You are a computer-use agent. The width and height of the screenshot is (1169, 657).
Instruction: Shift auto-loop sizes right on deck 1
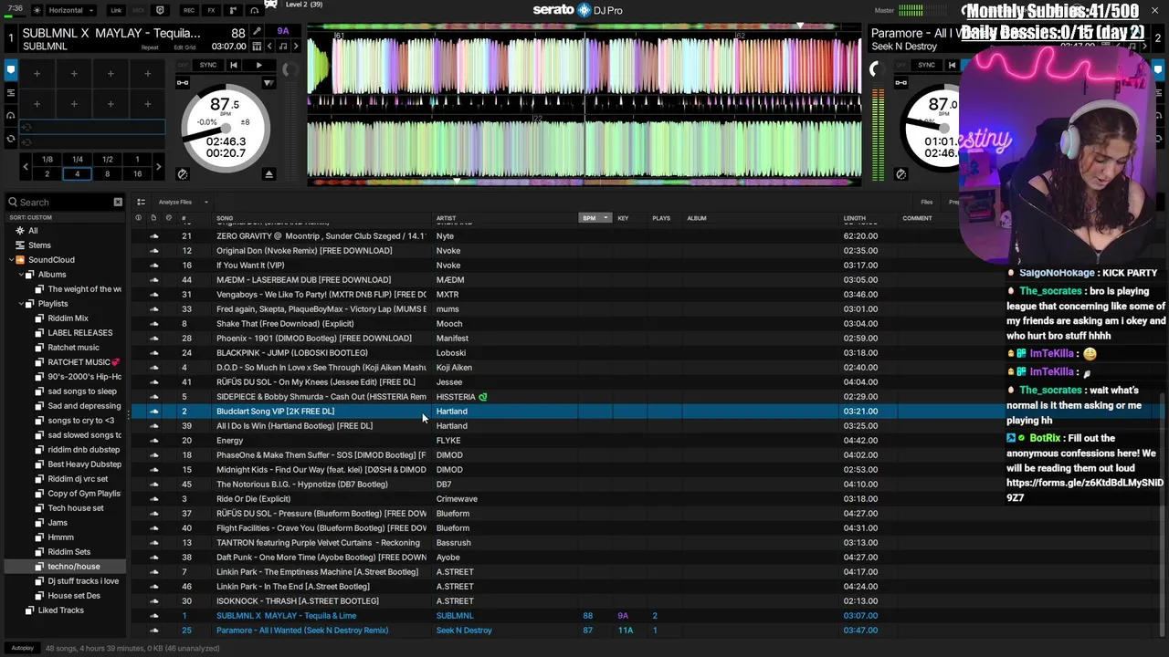pos(159,167)
